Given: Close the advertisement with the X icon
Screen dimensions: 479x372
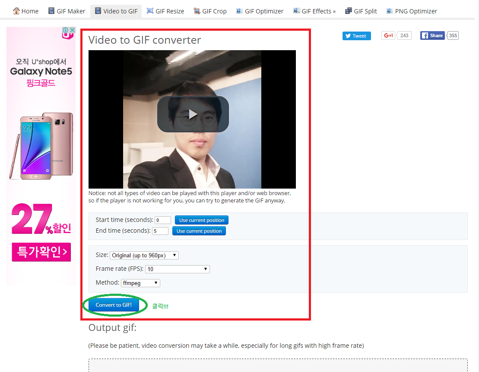Looking at the screenshot, I should pos(73,30).
